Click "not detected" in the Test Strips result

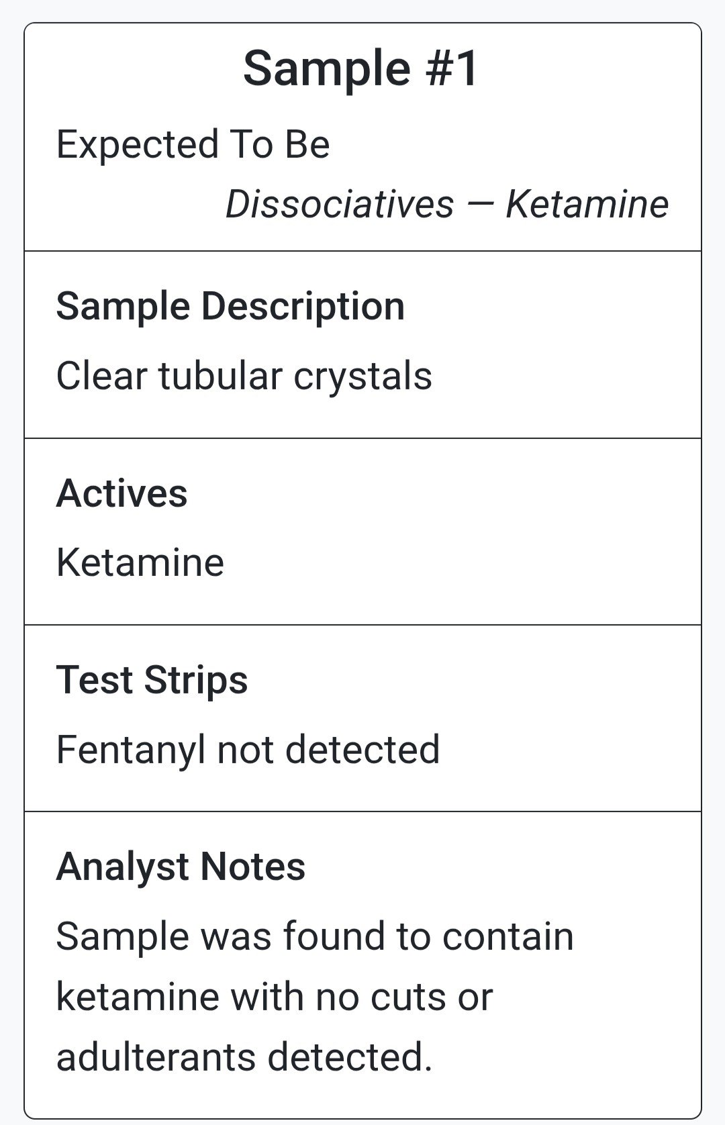click(329, 750)
